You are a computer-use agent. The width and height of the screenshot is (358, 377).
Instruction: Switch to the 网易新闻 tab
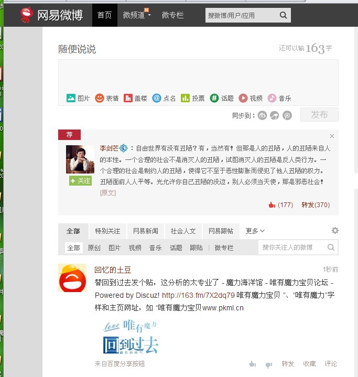point(145,231)
